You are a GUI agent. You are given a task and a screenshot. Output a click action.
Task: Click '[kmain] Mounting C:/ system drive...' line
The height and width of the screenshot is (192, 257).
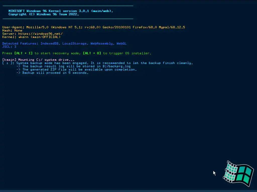click(38, 60)
